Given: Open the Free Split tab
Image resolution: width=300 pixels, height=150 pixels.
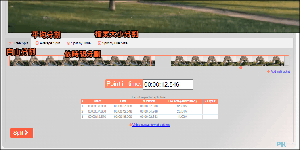Looking at the screenshot, I should 19,43.
